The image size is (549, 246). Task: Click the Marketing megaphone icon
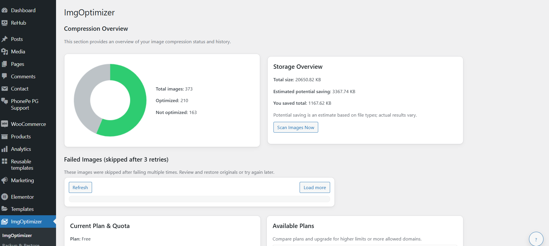click(x=4, y=180)
